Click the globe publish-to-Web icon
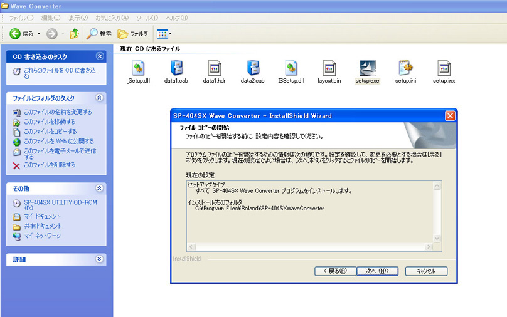The width and height of the screenshot is (507, 317). point(16,142)
